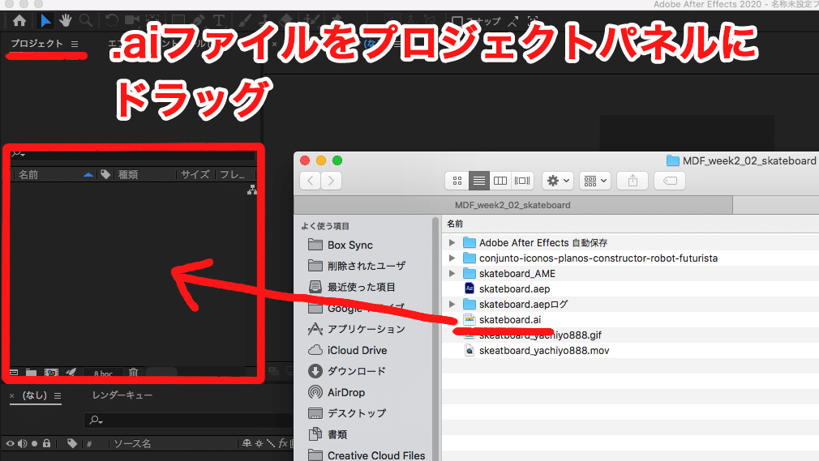Screen dimensions: 819x461
Task: Open iCloud Drive in Finder sidebar
Action: coord(347,350)
